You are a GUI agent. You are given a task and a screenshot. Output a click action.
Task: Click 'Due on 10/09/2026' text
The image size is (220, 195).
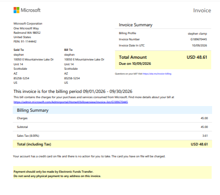coord(135,64)
